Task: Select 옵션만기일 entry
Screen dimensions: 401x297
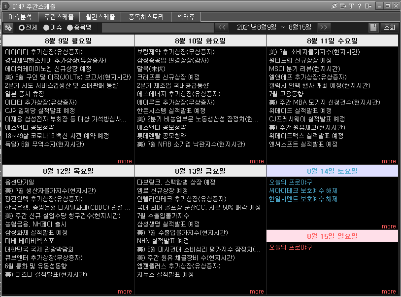Action: click(x=19, y=183)
